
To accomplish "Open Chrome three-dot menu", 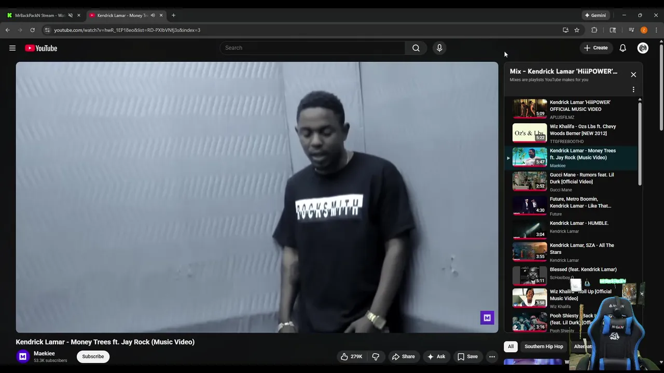I will coord(656,30).
